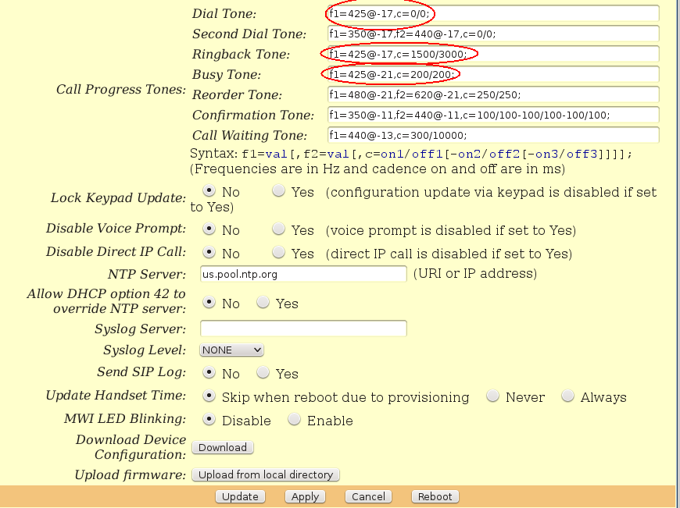The width and height of the screenshot is (680, 508).
Task: Set Lock Keypad Update to Yes
Action: (279, 191)
